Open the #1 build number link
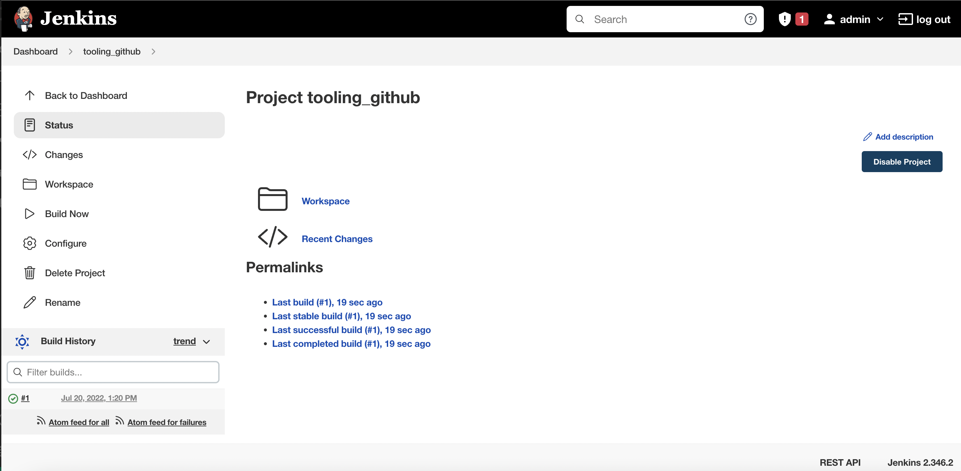Screen dimensions: 961x471 tap(25, 398)
